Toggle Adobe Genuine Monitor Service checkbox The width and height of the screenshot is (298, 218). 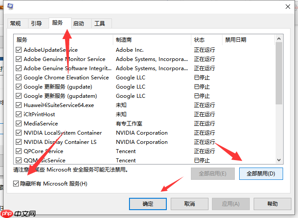(18, 59)
